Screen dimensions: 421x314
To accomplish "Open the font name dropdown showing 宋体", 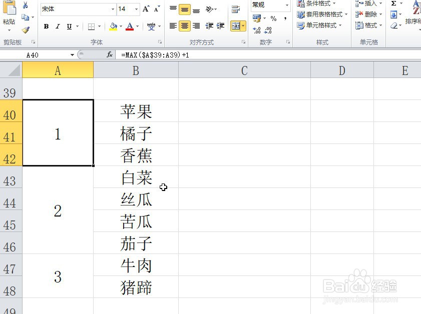I will click(x=113, y=9).
